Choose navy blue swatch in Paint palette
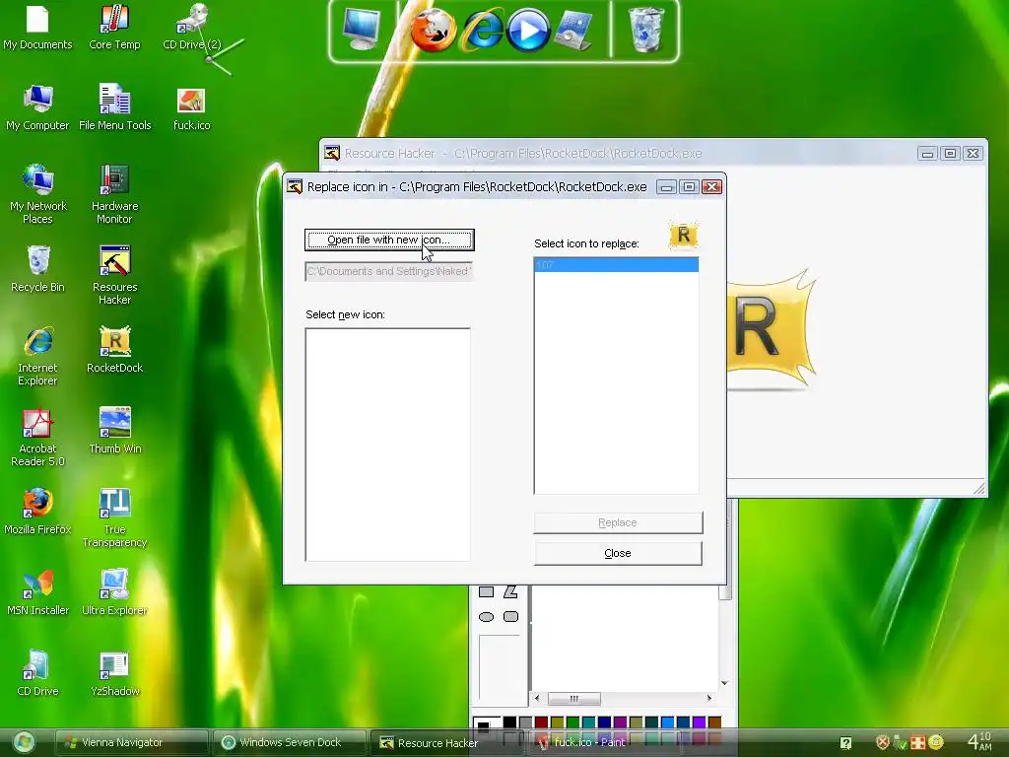This screenshot has width=1009, height=757. point(604,723)
